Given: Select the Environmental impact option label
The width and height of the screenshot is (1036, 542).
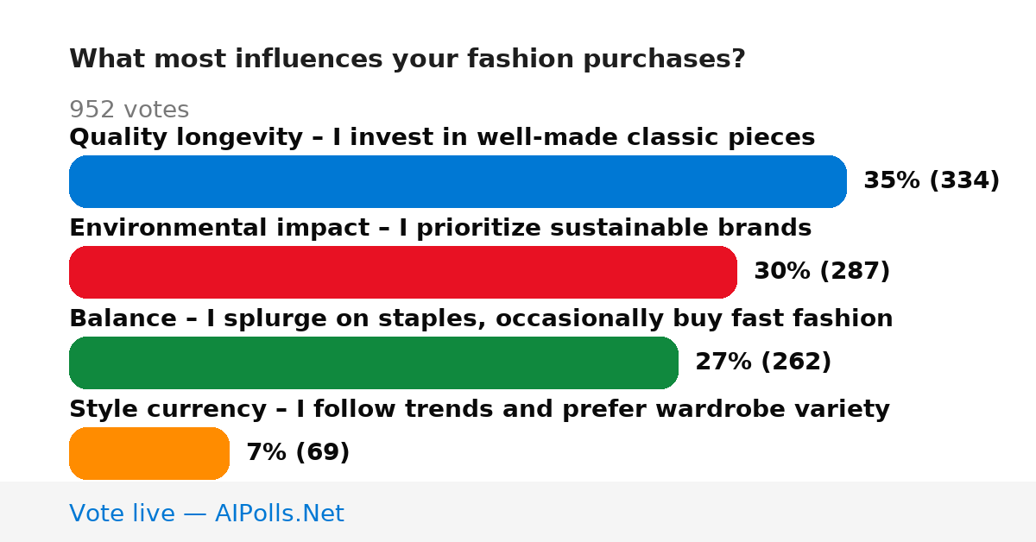Looking at the screenshot, I should 440,228.
